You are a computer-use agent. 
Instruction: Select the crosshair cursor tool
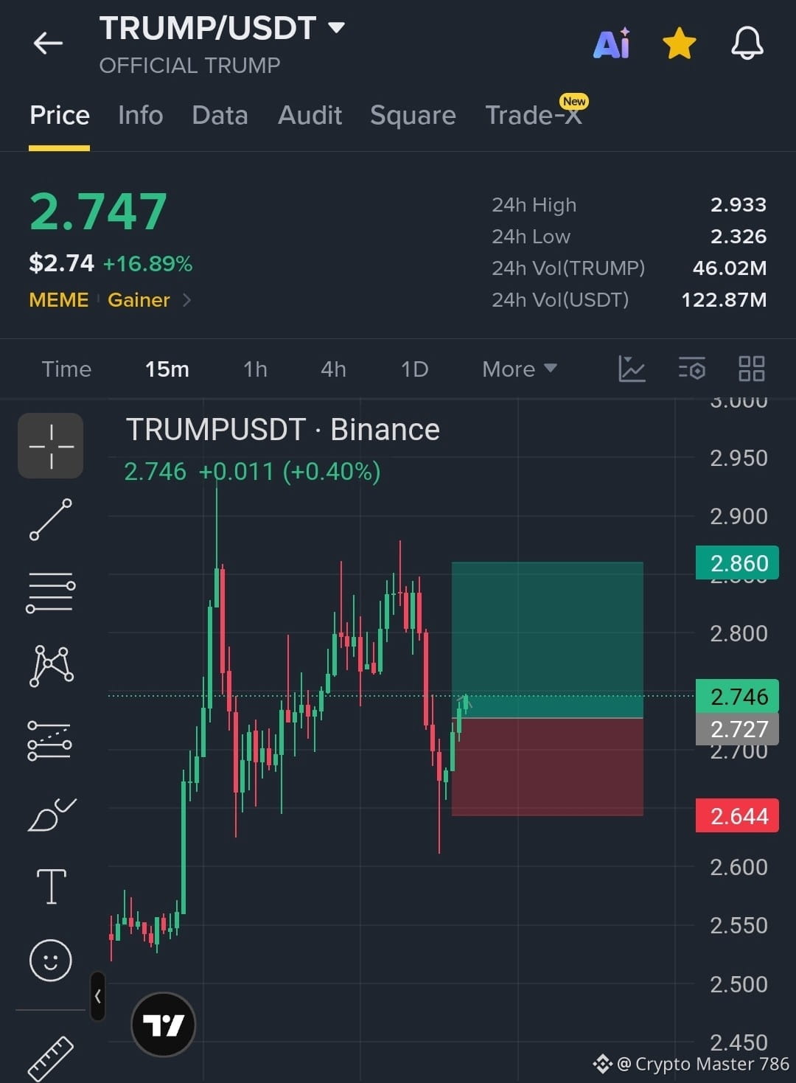(51, 446)
